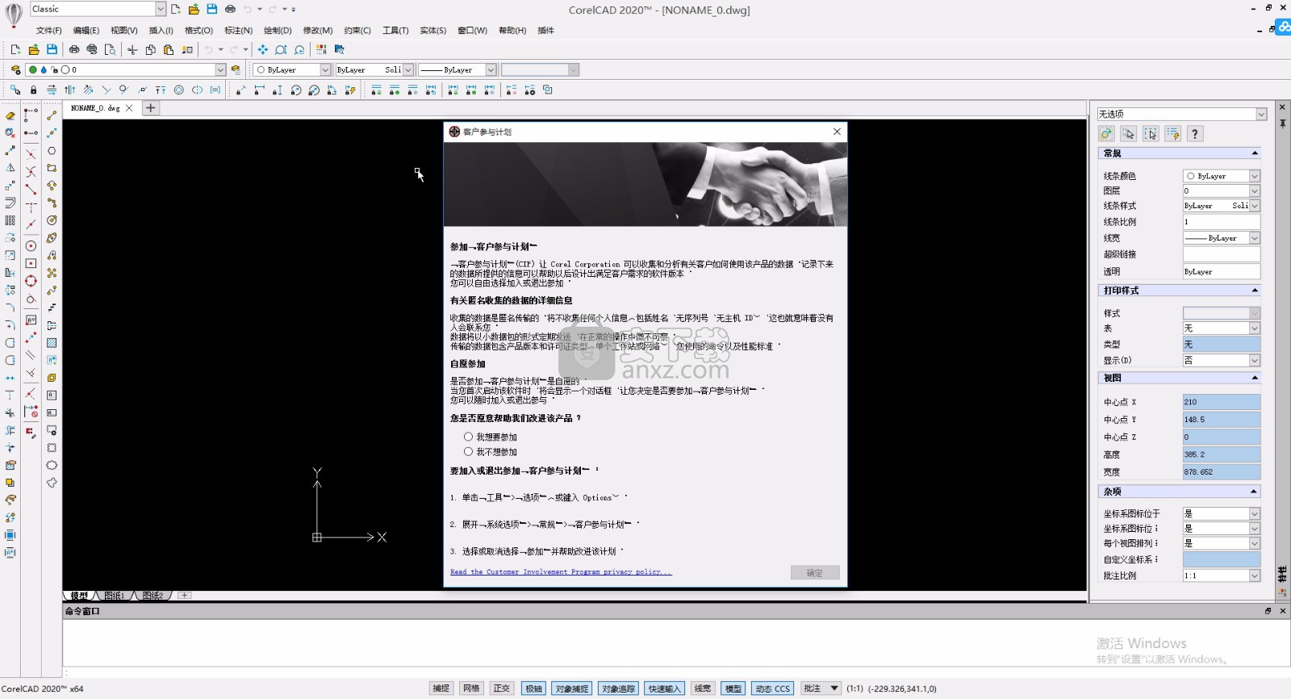
Task: Collapse the 视图 section in properties panel
Action: click(1255, 378)
